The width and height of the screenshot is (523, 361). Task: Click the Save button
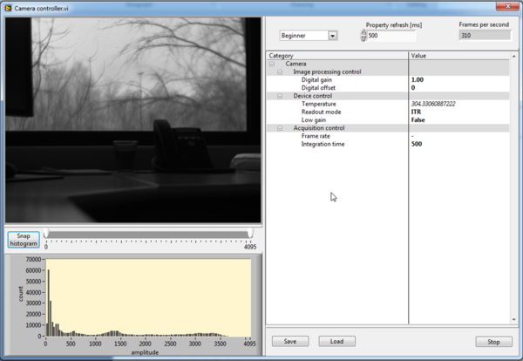(x=290, y=341)
